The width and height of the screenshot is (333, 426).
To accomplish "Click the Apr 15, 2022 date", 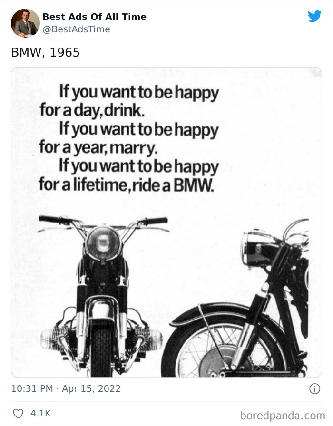I will click(91, 389).
